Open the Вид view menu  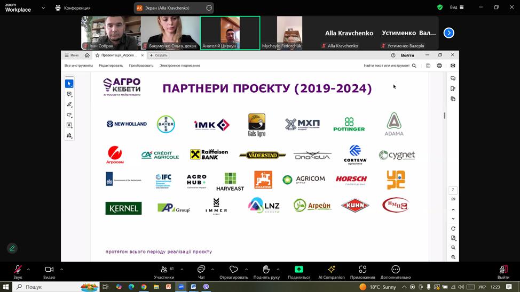click(457, 7)
